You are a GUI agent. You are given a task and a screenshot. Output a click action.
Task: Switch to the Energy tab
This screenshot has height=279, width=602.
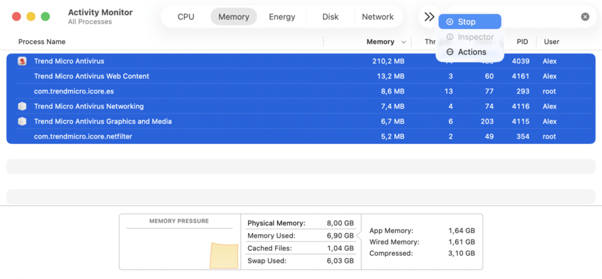coord(282,17)
